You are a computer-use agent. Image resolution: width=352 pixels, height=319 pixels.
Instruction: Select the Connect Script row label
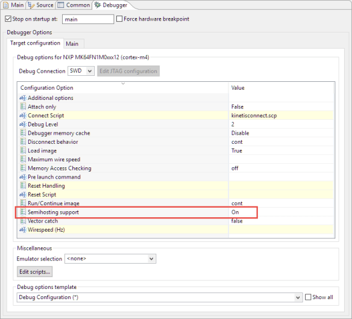tap(46, 116)
